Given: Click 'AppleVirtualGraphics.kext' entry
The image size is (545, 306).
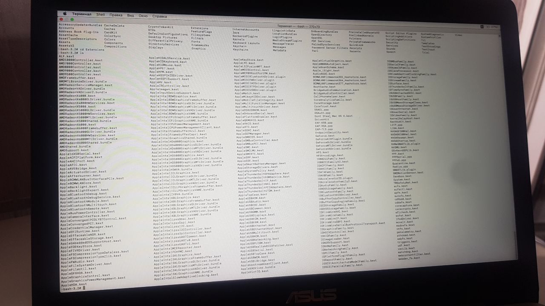Looking at the screenshot, I should pos(332,61).
